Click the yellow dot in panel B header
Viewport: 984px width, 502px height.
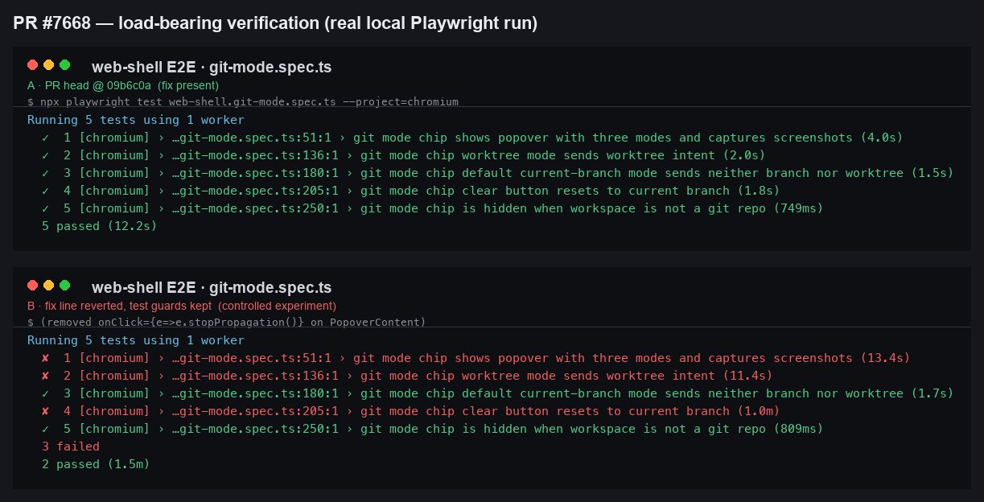tap(49, 286)
